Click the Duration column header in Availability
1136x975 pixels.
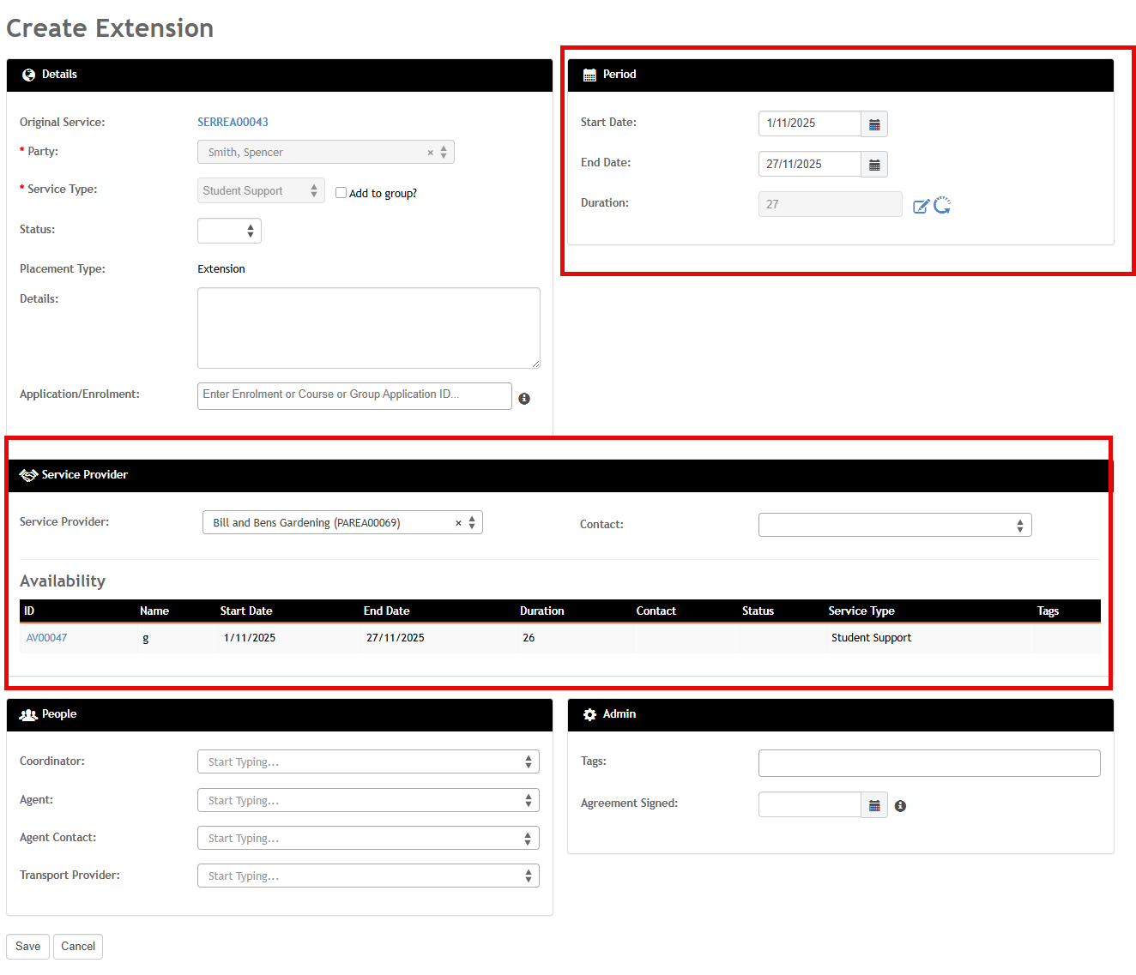(542, 611)
